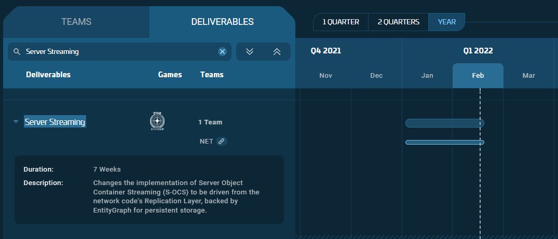Click the Deliverables column header

pos(48,75)
